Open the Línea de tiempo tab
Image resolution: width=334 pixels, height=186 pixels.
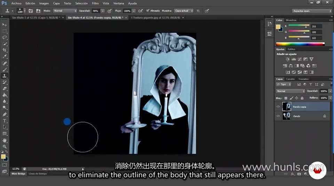pyautogui.click(x=38, y=174)
